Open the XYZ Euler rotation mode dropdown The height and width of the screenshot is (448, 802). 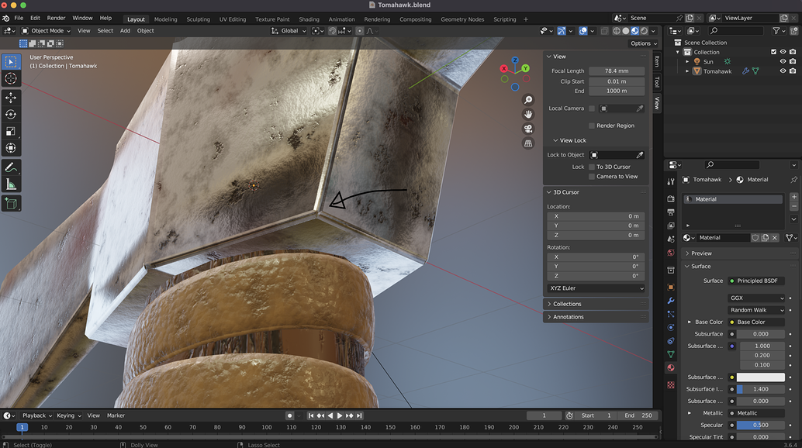click(596, 288)
